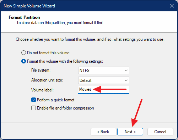
Task: Click the Perform a quick format label text
Action: 56,100
